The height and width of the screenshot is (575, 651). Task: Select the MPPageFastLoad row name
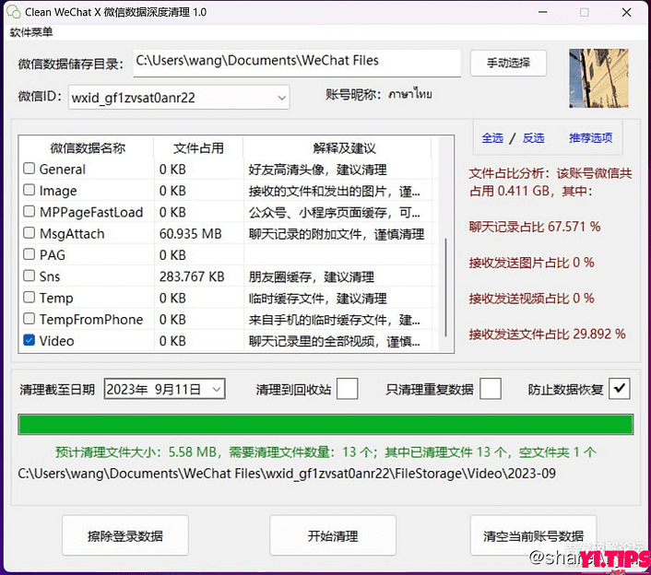point(91,212)
